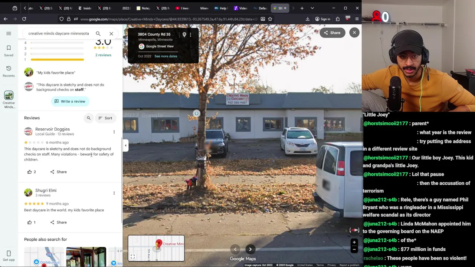475x267 pixels.
Task: Zoom in Street View plus button
Action: (x=354, y=243)
